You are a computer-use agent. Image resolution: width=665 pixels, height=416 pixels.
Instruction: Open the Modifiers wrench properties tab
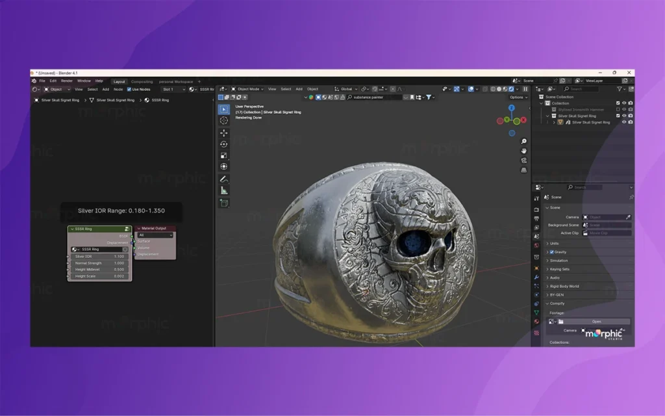coord(536,277)
